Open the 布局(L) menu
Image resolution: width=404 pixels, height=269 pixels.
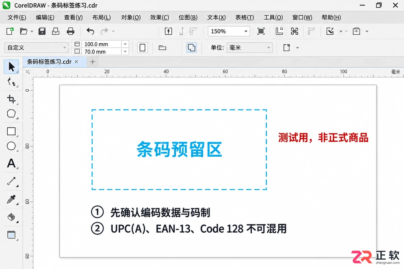click(102, 17)
